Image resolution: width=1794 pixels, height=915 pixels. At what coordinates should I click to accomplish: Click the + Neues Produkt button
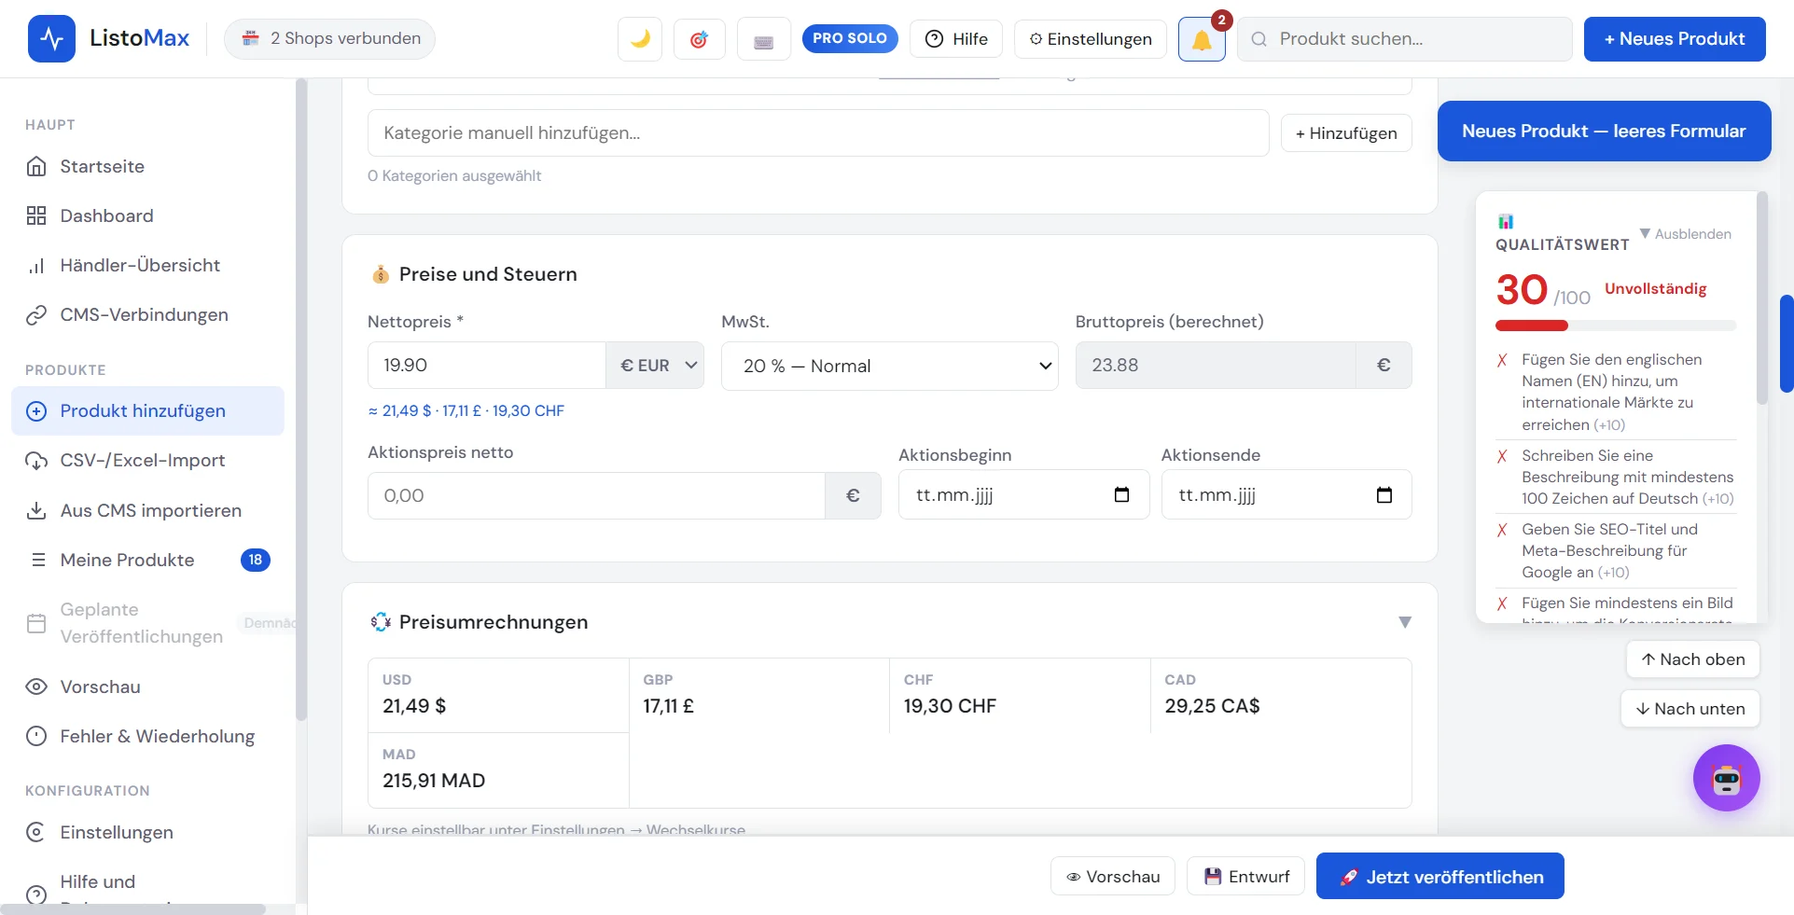(x=1675, y=39)
